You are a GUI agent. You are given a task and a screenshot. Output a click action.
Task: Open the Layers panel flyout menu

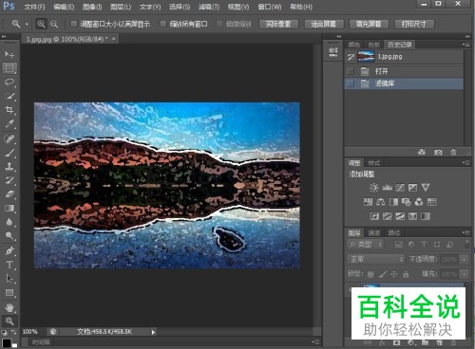[465, 232]
